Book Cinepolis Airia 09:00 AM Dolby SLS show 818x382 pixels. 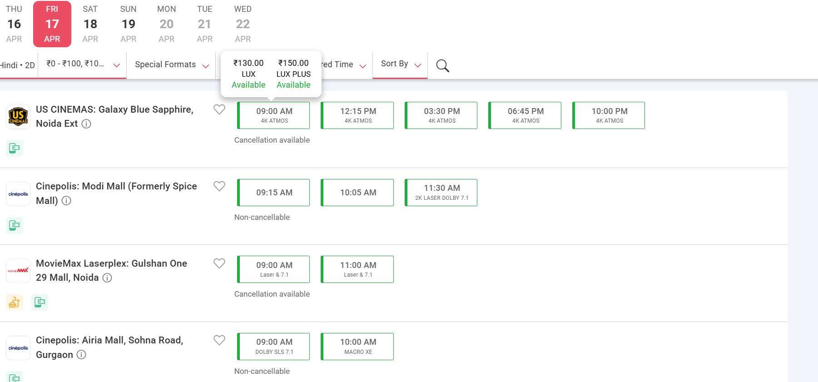tap(273, 347)
